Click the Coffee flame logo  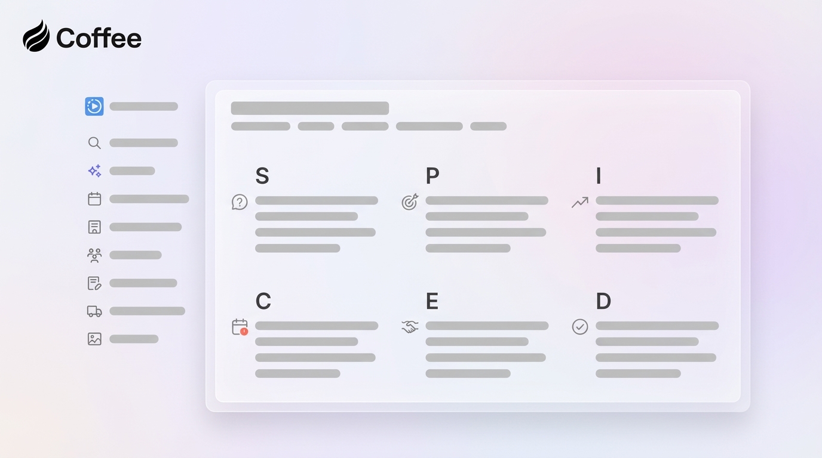36,36
